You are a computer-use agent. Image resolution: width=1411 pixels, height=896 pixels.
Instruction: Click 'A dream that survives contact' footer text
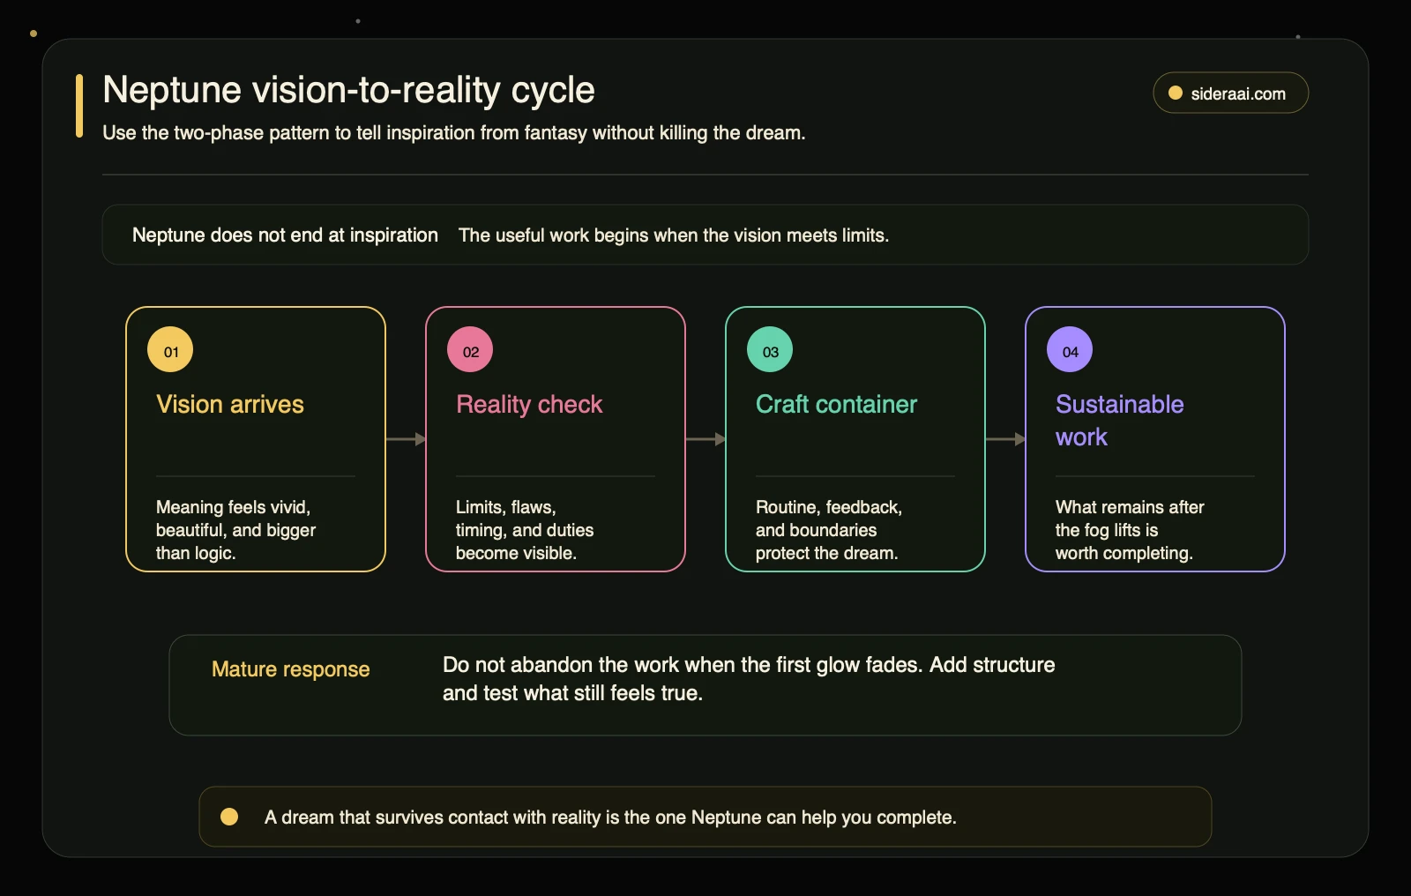click(x=610, y=818)
